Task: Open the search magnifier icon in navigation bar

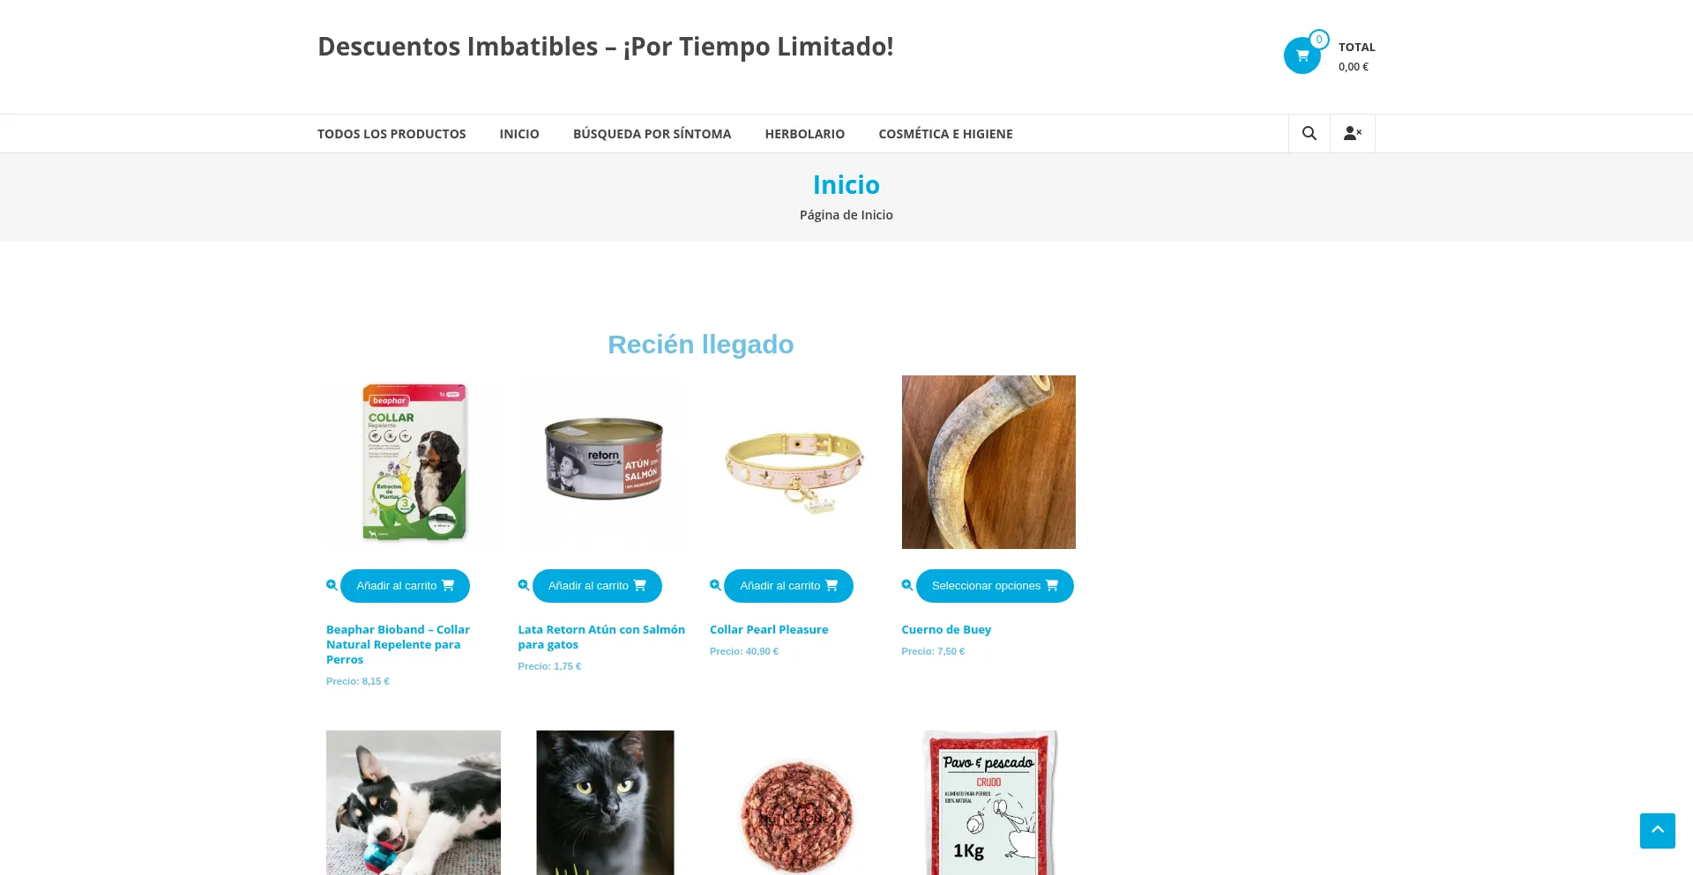Action: [1309, 133]
